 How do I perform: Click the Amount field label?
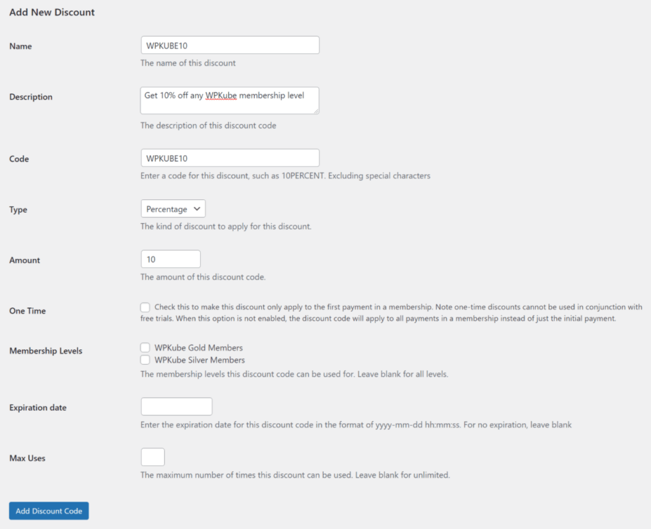tap(25, 260)
